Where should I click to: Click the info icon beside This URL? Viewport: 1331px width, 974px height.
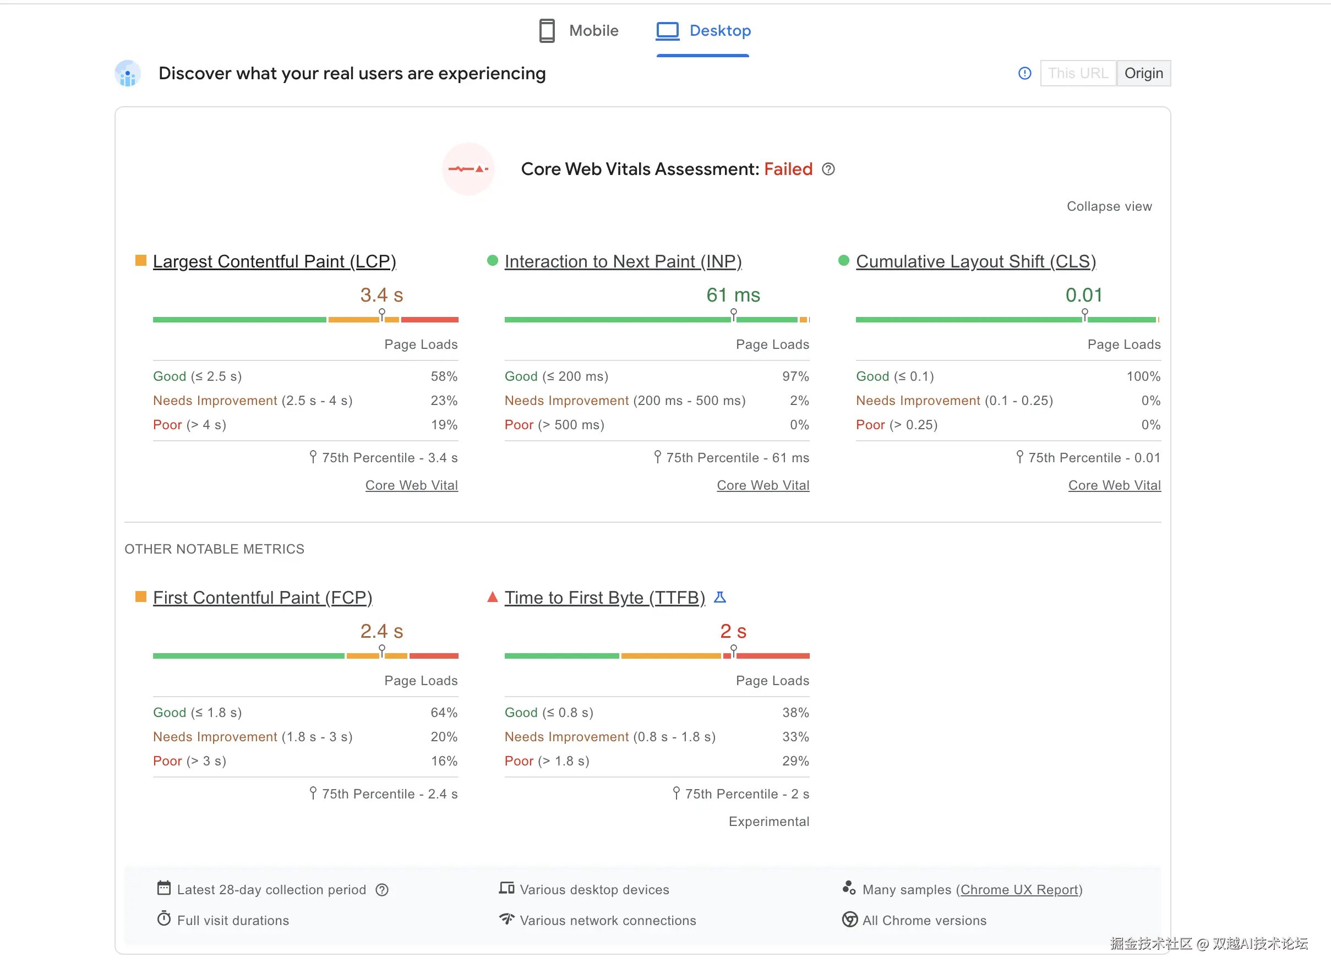pyautogui.click(x=1024, y=73)
